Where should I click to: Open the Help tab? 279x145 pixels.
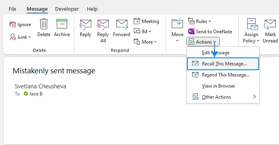92,9
